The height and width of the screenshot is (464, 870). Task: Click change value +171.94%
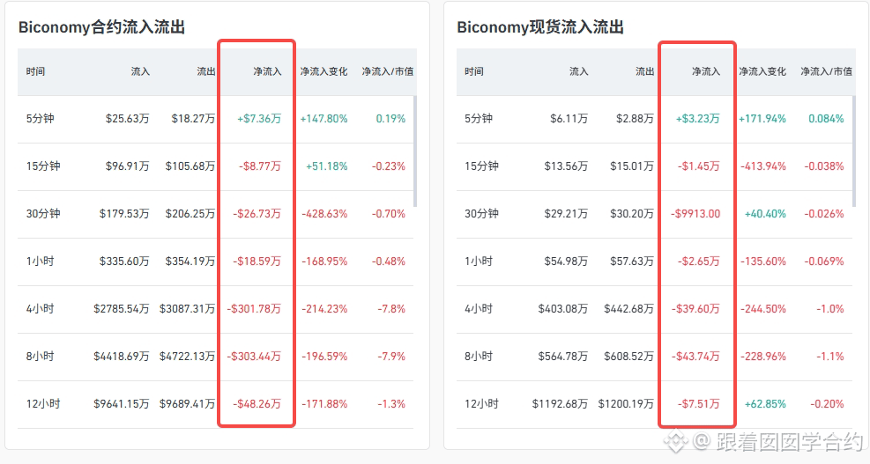click(x=762, y=119)
